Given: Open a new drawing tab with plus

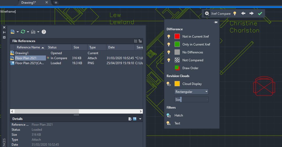Looking at the screenshot, I should click(x=56, y=3).
